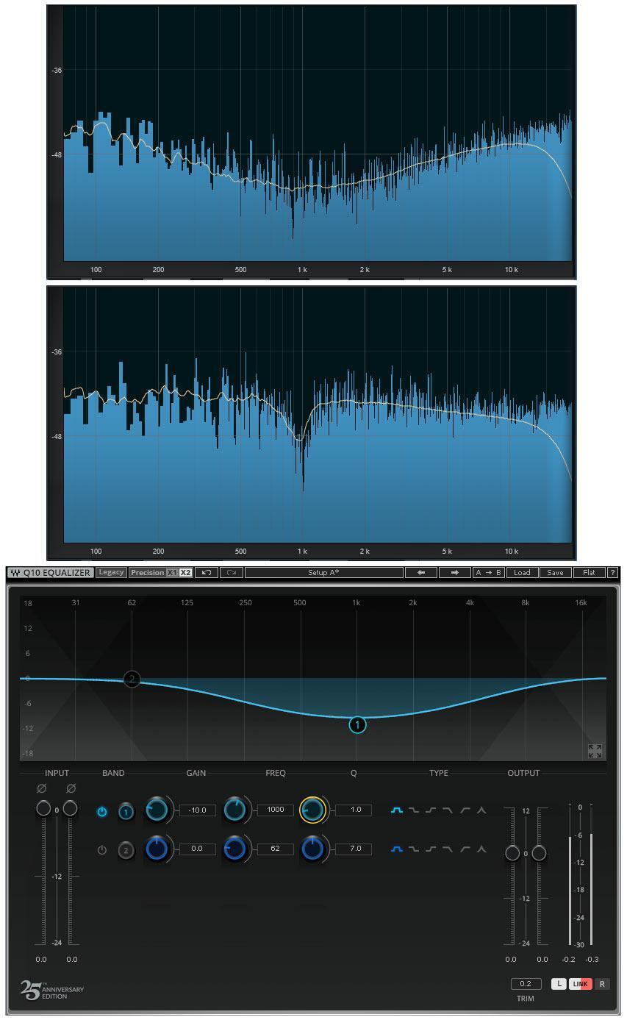This screenshot has width=627, height=1020.
Task: Adjust the Q knob of Band 1
Action: pos(314,810)
